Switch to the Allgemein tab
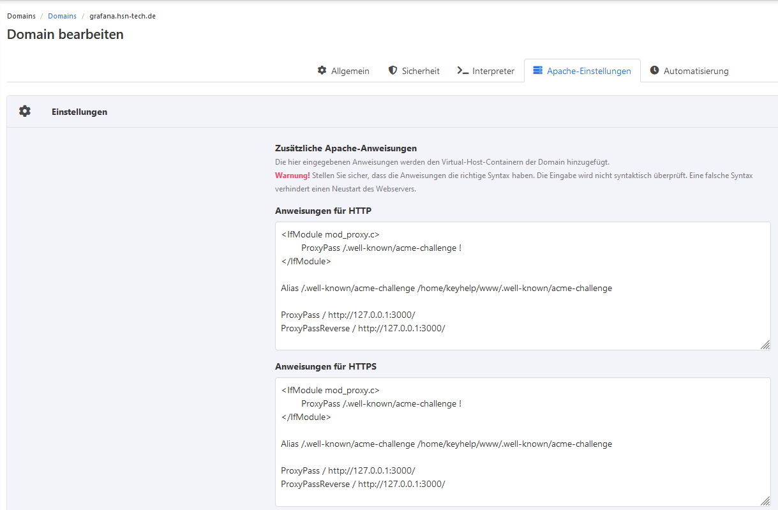 350,71
